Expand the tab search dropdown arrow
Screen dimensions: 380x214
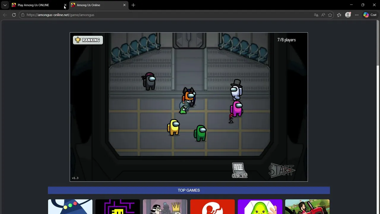pyautogui.click(x=5, y=5)
